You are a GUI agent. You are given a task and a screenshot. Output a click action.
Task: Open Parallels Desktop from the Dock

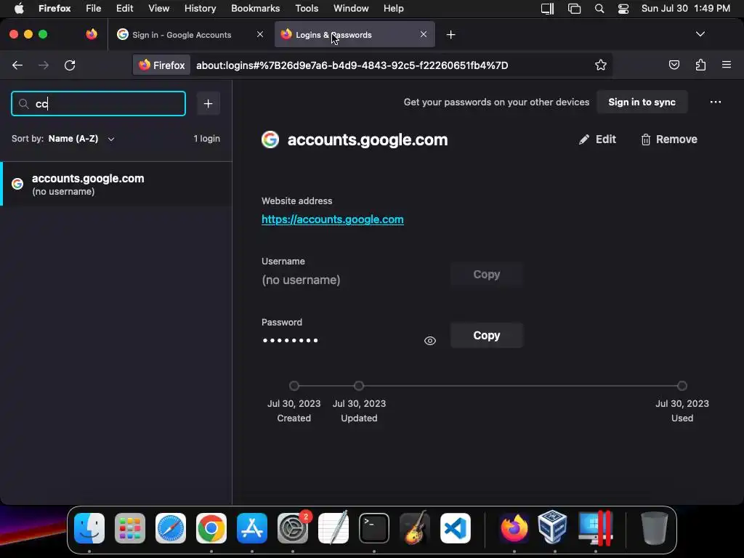(x=596, y=528)
